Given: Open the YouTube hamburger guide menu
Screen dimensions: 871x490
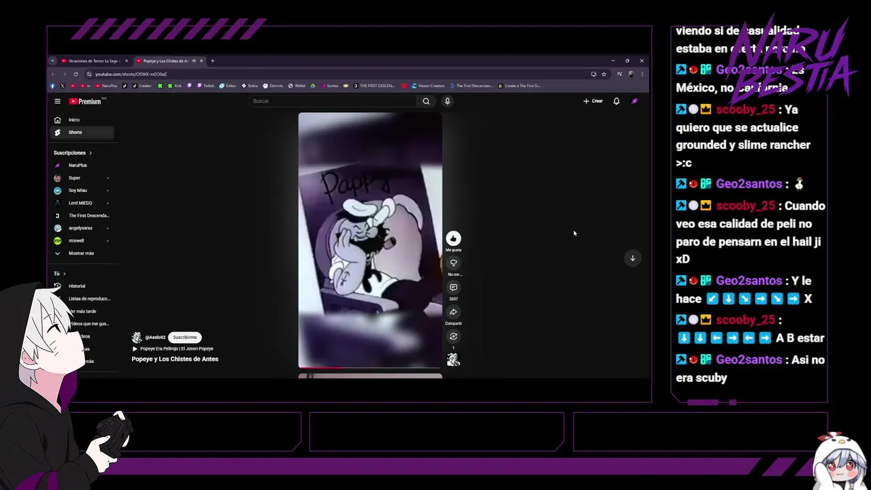Looking at the screenshot, I should pos(57,101).
